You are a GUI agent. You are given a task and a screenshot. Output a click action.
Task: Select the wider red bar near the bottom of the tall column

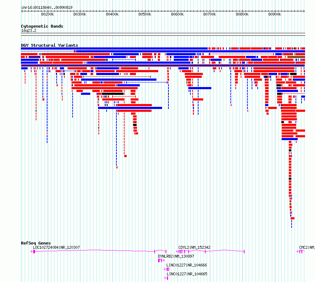[292, 218]
